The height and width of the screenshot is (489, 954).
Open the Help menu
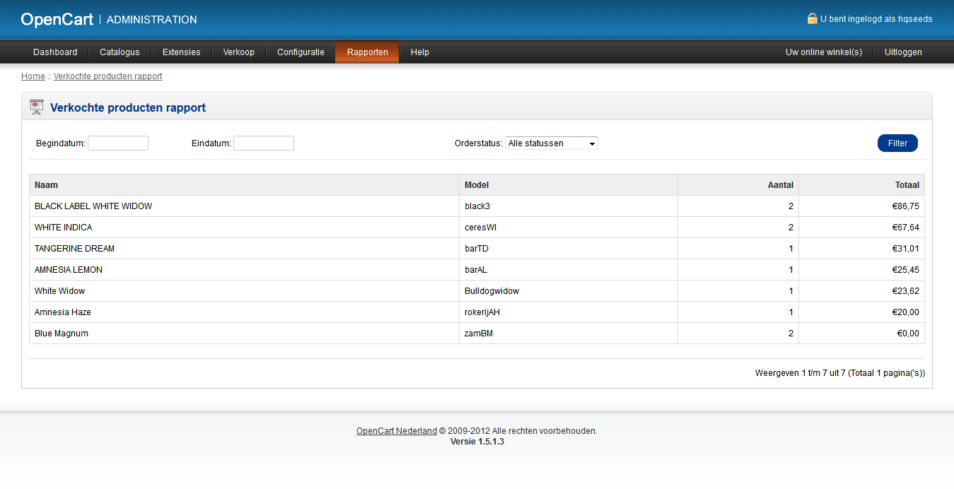click(x=420, y=52)
